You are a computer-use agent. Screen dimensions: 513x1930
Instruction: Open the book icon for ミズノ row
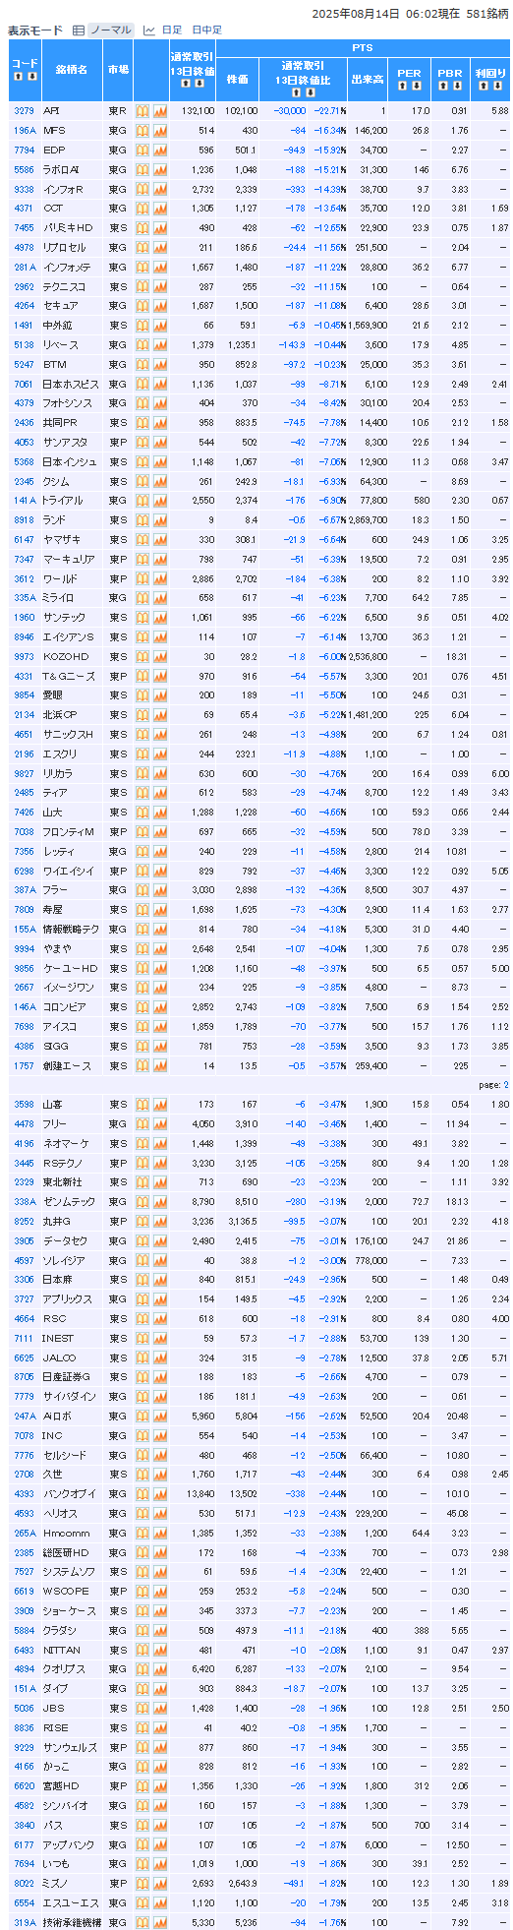[142, 1883]
